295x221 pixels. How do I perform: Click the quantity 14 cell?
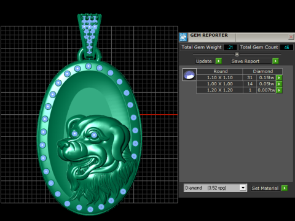(x=250, y=84)
